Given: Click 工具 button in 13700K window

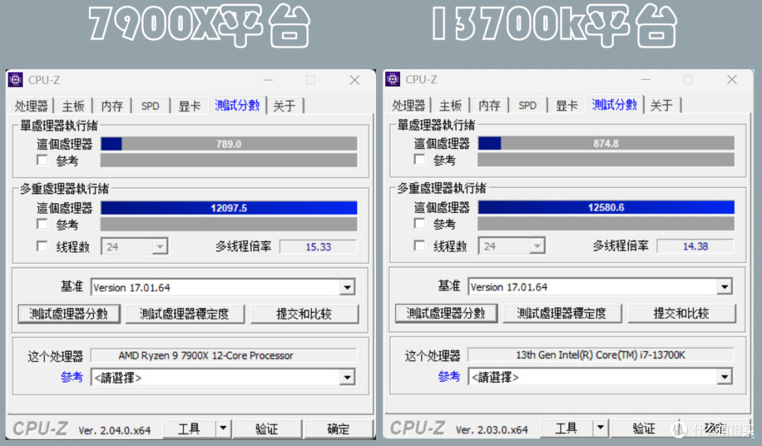Looking at the screenshot, I should [x=566, y=428].
